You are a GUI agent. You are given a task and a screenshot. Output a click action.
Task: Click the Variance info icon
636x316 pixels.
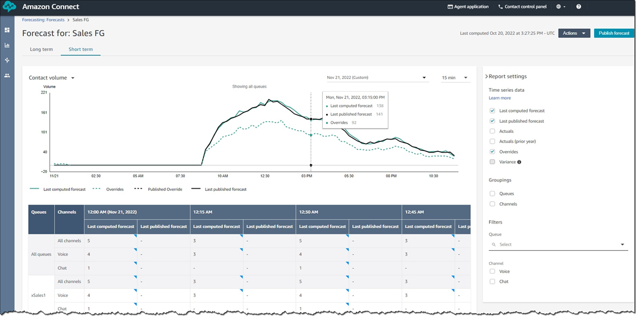click(x=519, y=162)
